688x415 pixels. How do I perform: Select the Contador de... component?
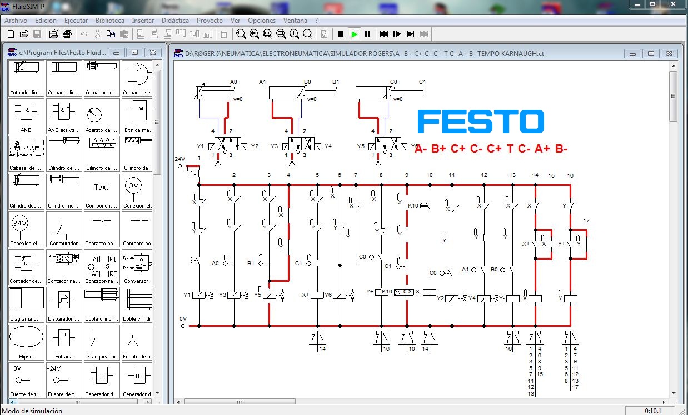26,267
